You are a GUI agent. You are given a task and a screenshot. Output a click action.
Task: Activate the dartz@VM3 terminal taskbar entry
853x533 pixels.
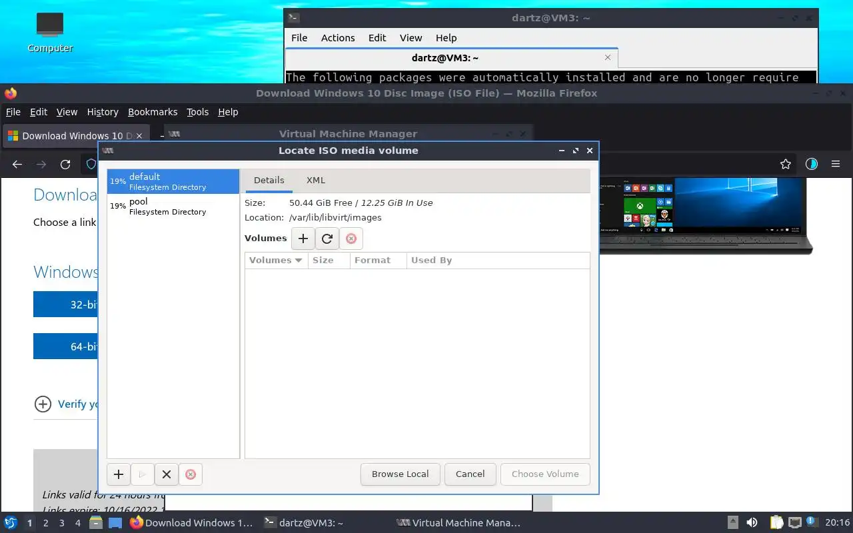click(x=325, y=523)
